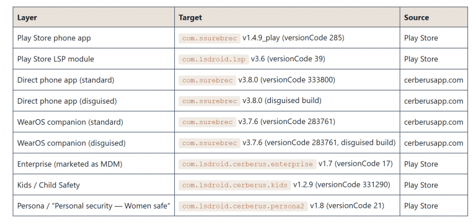Select the "Direct phone app (standard)" cell
This screenshot has height=224, width=476.
(94, 79)
